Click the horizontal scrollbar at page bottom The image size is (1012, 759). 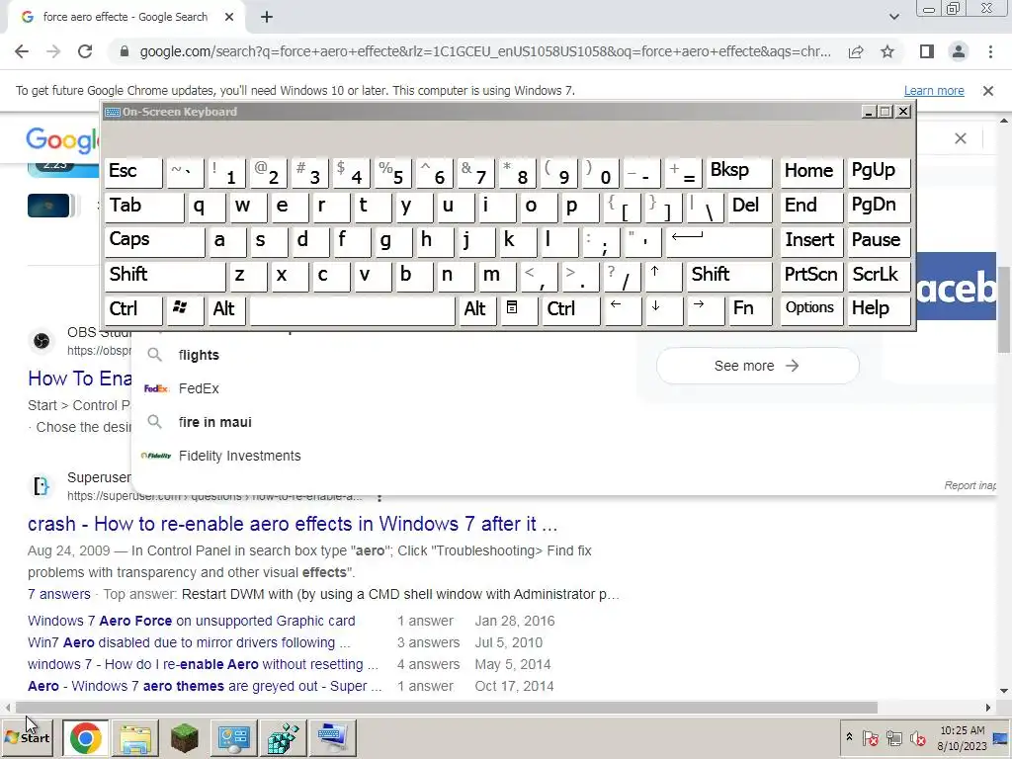446,708
